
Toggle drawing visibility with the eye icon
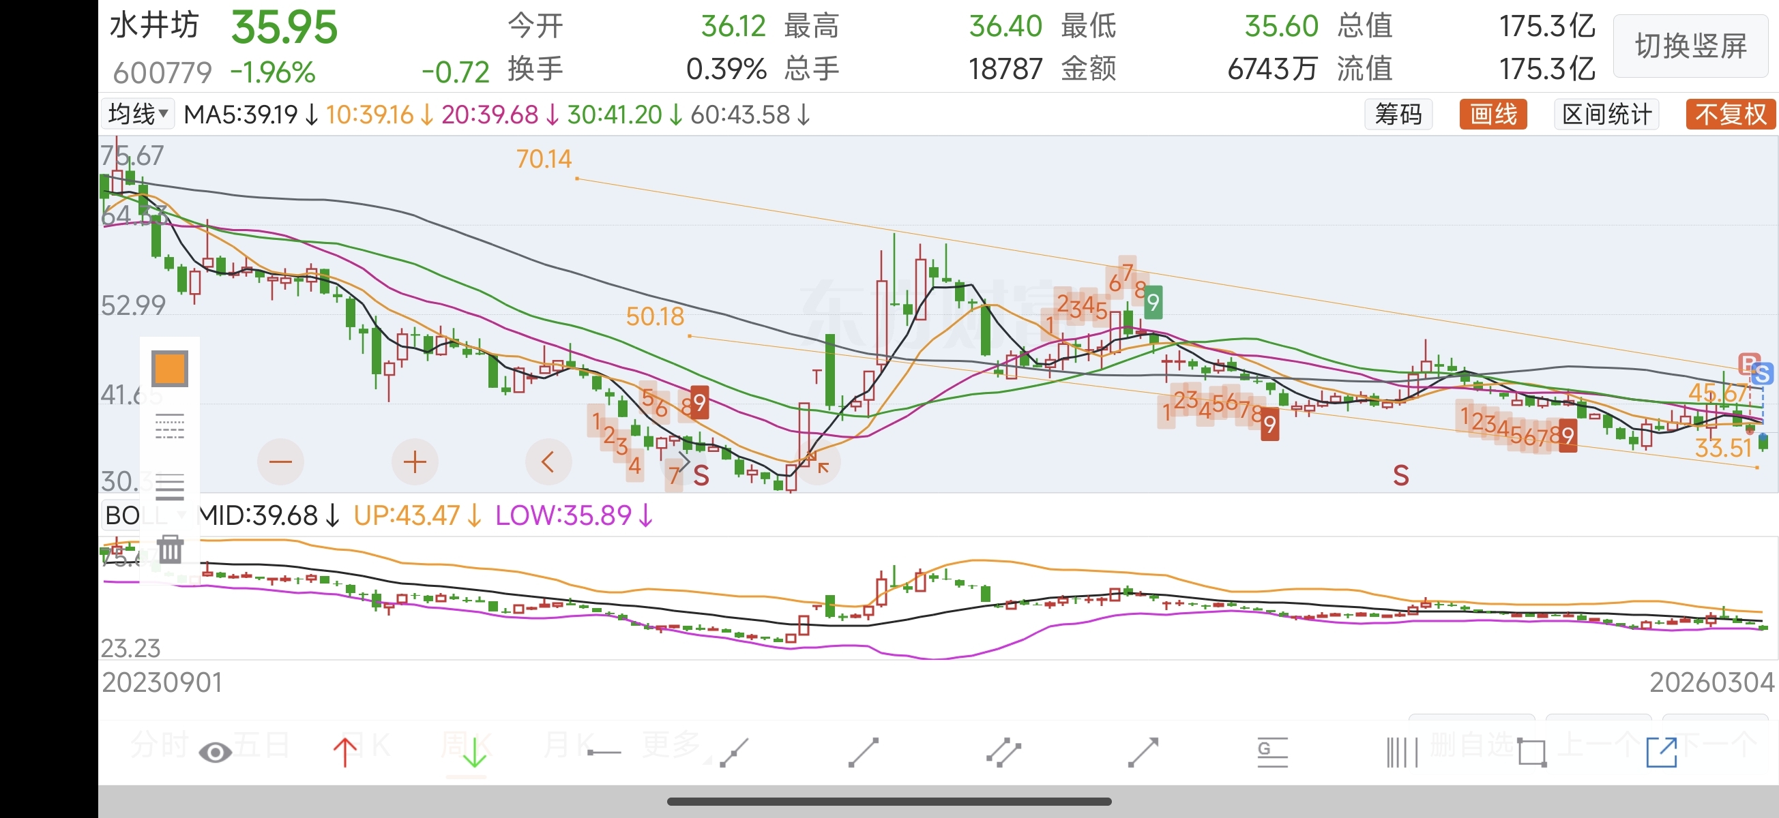pos(215,752)
